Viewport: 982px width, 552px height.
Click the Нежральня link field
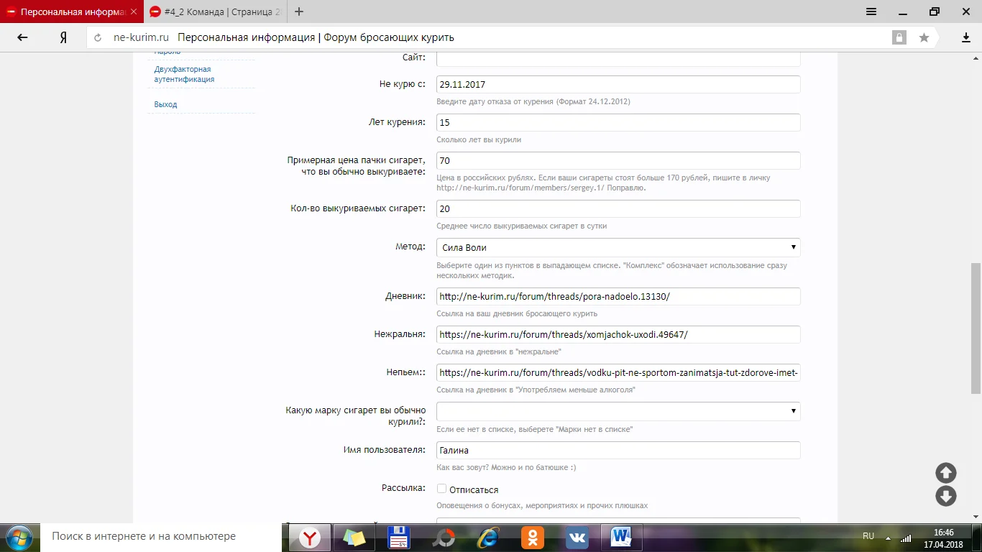click(618, 334)
